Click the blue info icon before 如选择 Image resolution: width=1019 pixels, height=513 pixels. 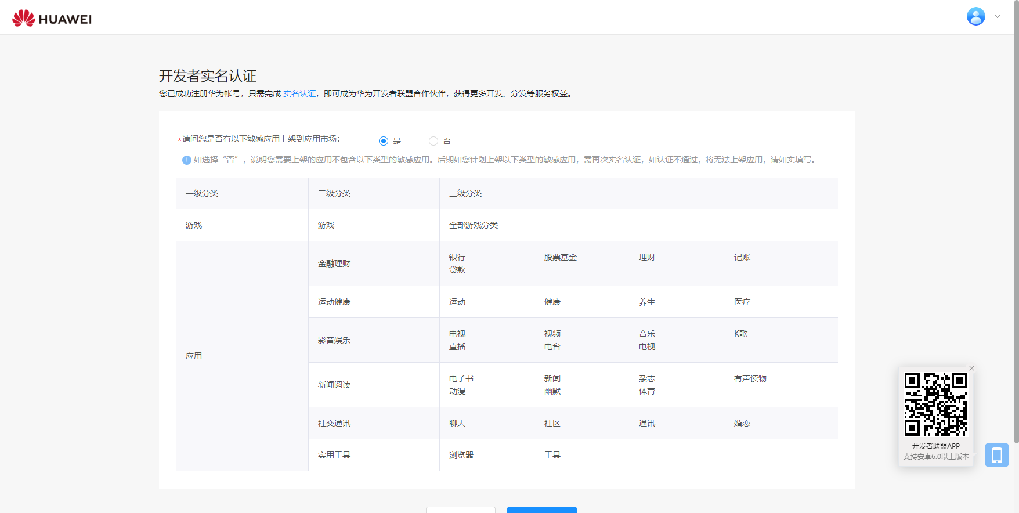187,160
